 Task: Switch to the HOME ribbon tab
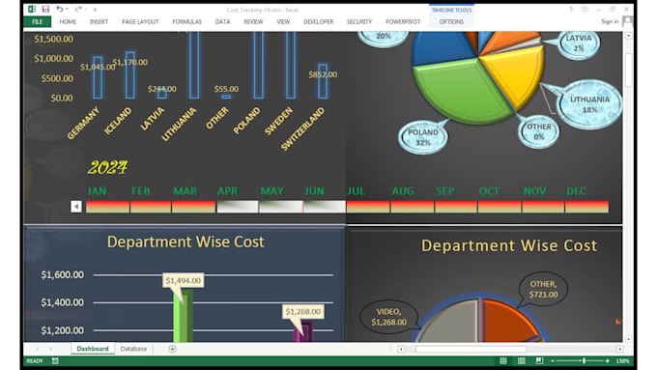pos(68,22)
